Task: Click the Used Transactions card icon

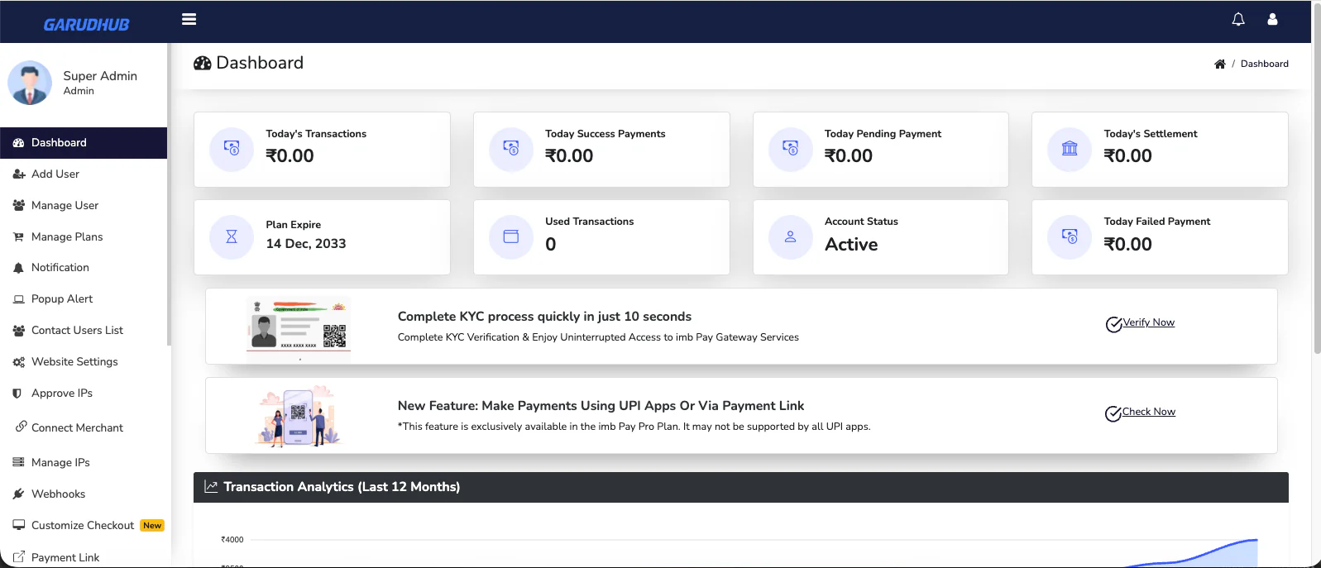Action: (x=511, y=237)
